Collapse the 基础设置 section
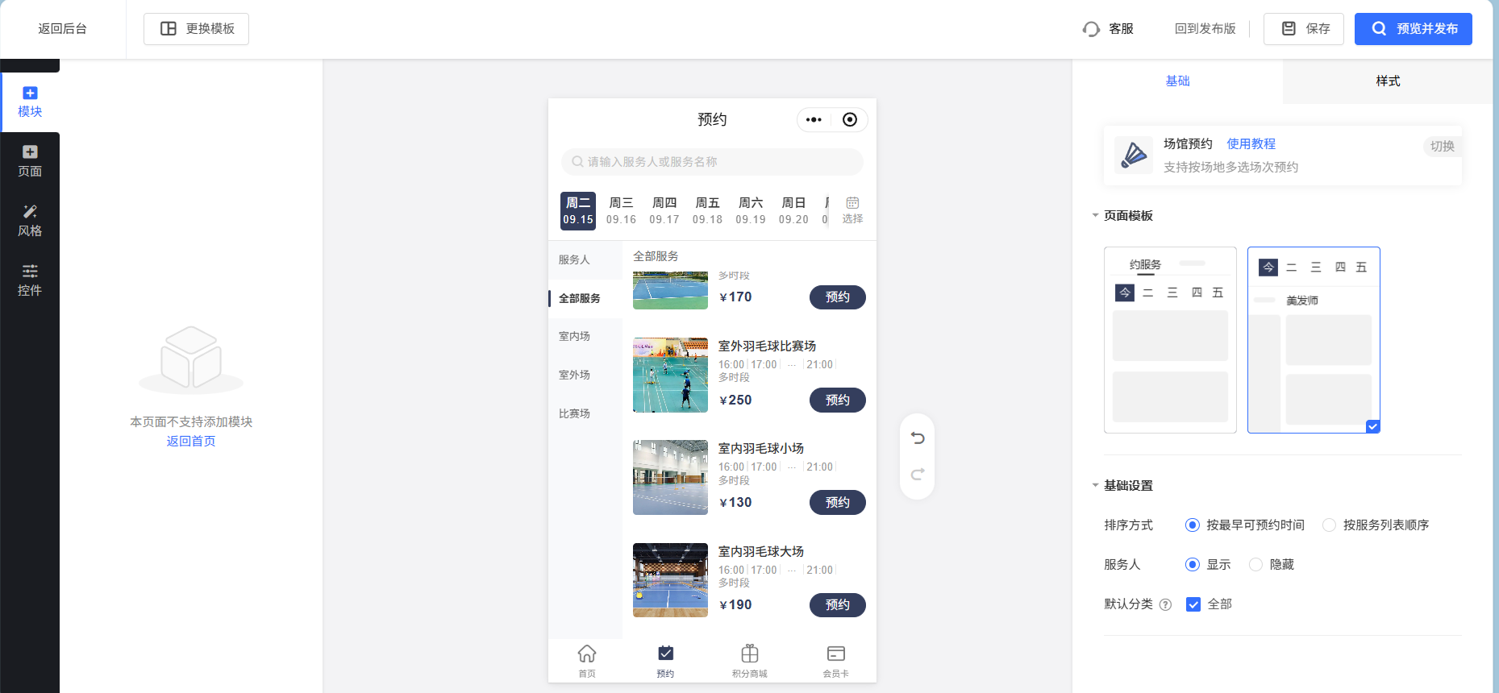Screen dimensions: 1499x693 pyautogui.click(x=1095, y=485)
